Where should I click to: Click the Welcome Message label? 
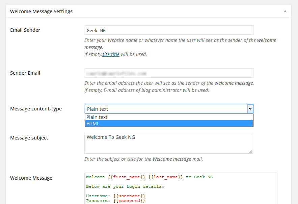(x=31, y=178)
